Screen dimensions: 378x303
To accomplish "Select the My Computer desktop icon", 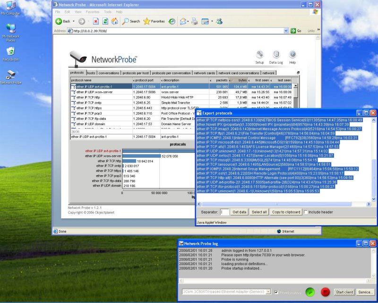I will click(x=10, y=8).
